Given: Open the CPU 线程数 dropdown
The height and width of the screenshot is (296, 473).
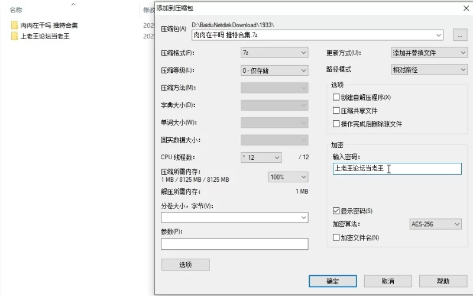Looking at the screenshot, I should click(261, 157).
